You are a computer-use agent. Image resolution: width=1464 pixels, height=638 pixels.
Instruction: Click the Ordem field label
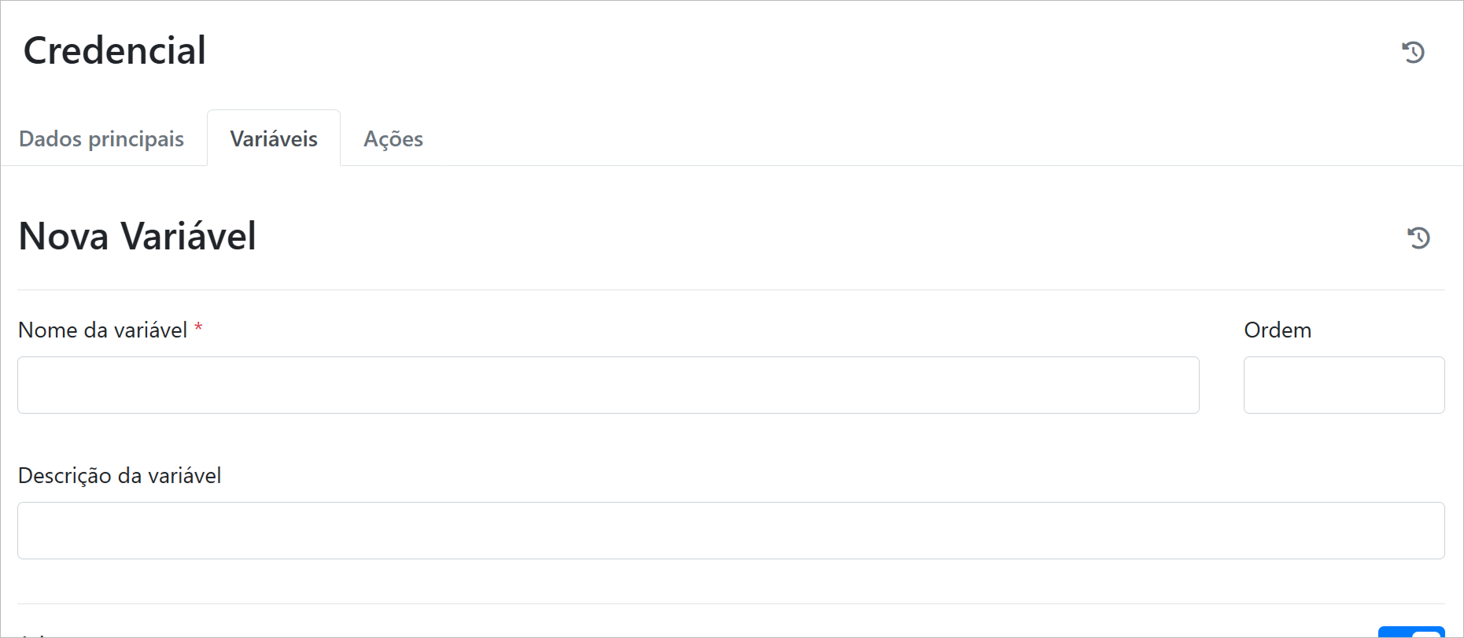click(1277, 330)
